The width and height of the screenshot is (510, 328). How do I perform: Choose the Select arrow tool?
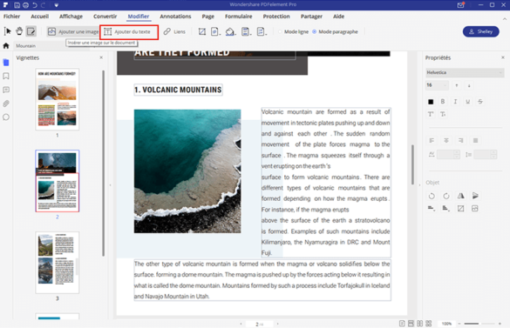pos(7,31)
